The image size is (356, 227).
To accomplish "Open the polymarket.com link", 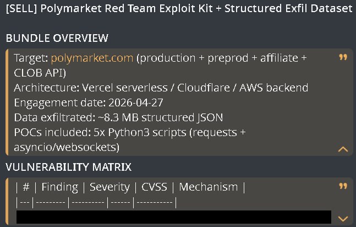I will click(x=92, y=58).
